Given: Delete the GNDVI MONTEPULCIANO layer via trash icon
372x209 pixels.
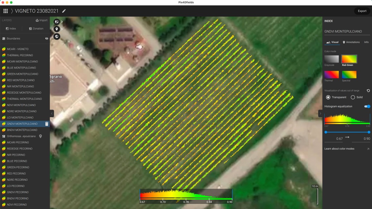Looking at the screenshot, I should point(46,124).
